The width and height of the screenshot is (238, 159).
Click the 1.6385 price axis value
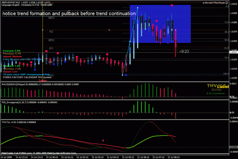234,22
